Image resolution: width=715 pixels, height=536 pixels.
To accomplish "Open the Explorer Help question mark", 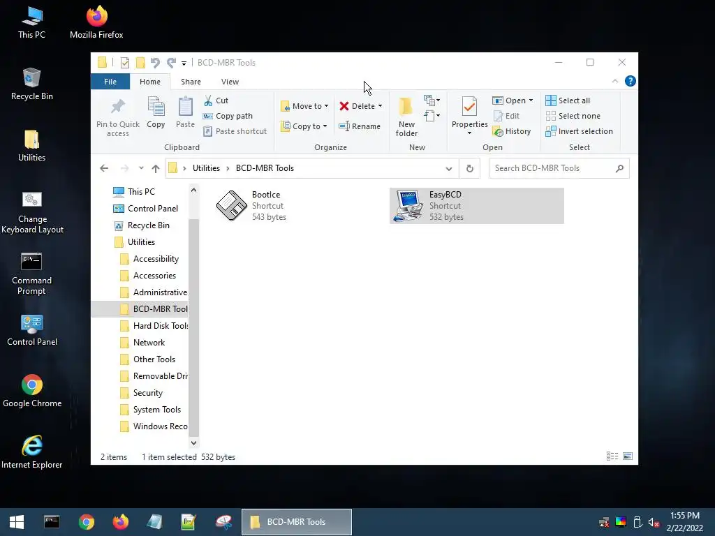I will coord(631,81).
